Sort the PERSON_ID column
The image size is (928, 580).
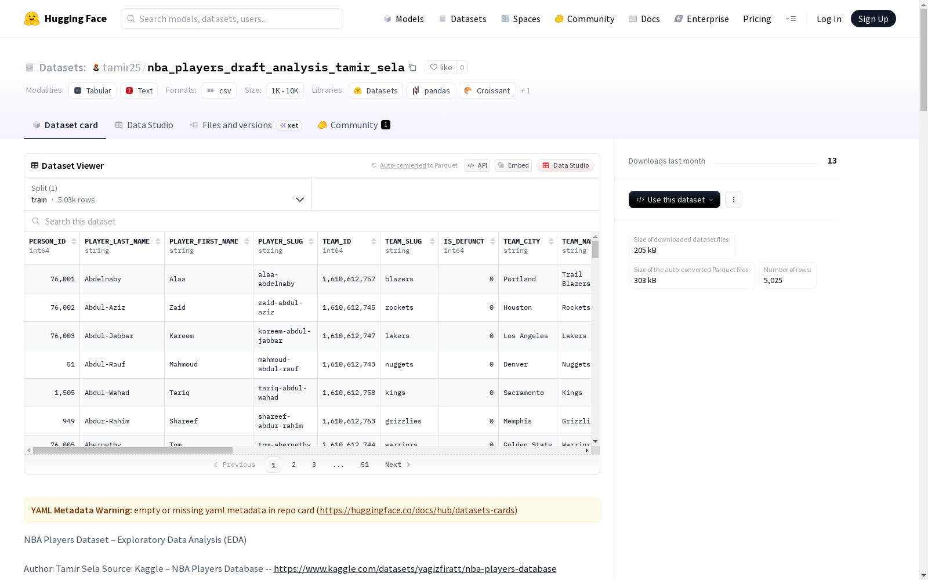point(74,241)
